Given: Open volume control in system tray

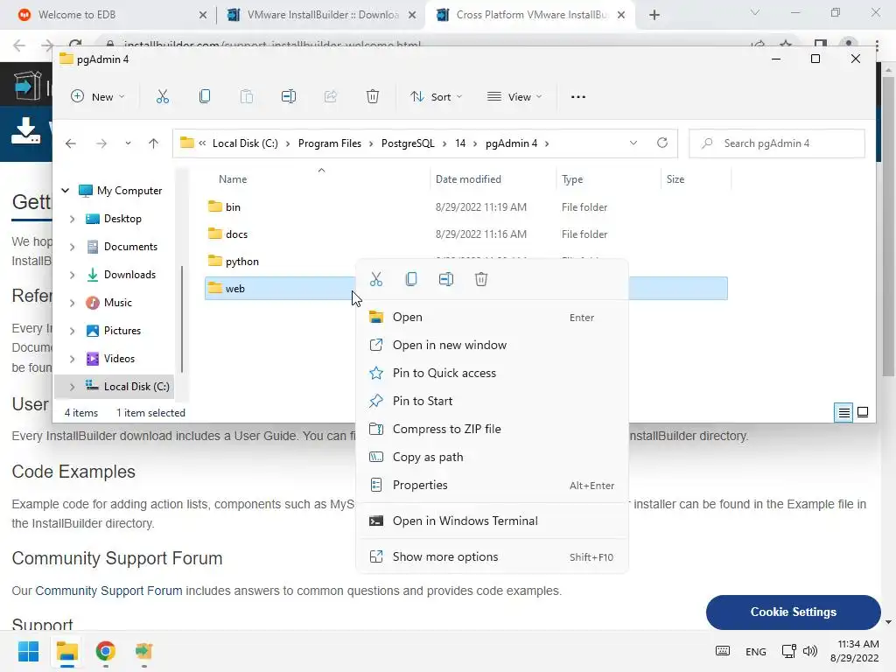Looking at the screenshot, I should [x=810, y=651].
